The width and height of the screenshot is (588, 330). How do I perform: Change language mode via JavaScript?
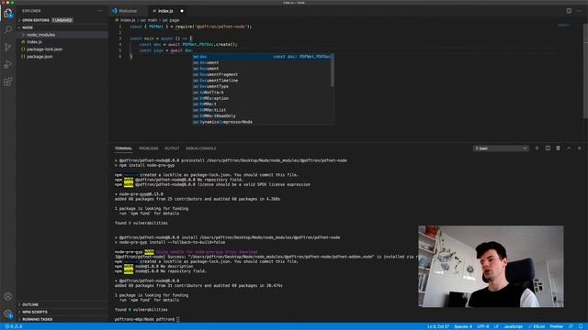point(513,326)
